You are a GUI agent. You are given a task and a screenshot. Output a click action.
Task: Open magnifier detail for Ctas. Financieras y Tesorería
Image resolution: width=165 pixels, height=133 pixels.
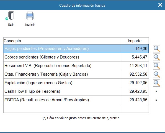tap(156, 74)
